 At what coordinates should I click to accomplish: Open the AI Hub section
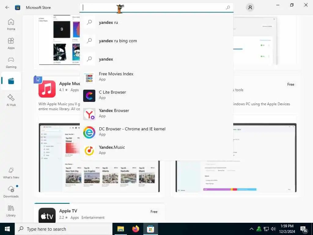click(11, 100)
